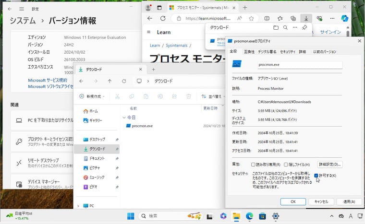Click taskbar search box
This screenshot has width=365, height=224.
170,216
